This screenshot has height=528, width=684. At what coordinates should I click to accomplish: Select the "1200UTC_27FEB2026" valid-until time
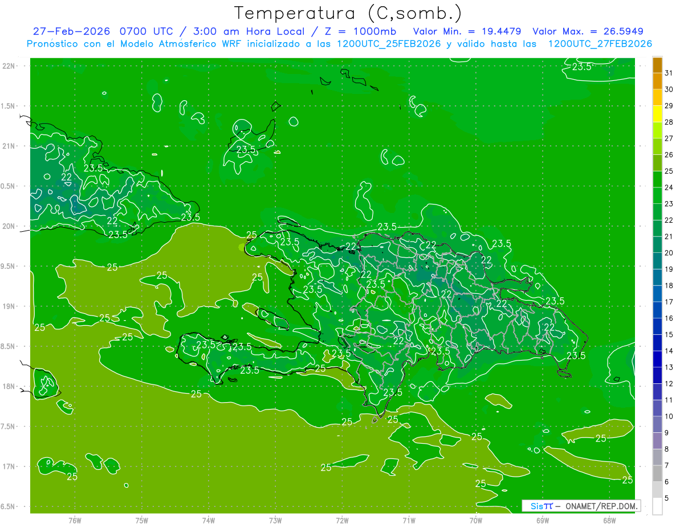[x=600, y=44]
